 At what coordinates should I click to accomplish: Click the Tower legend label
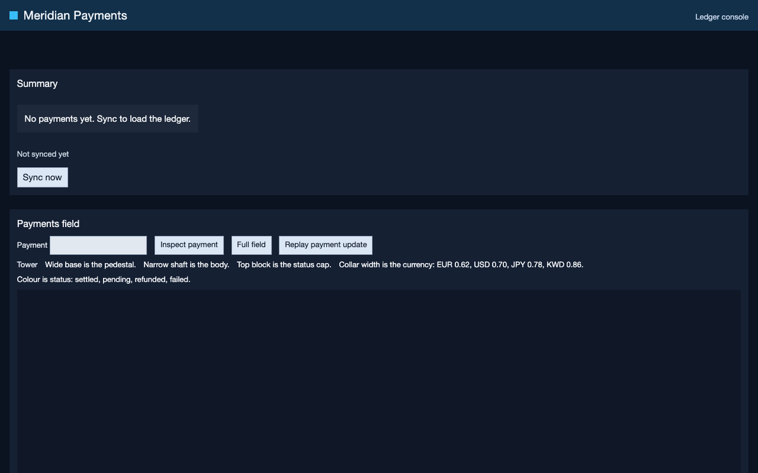[27, 264]
